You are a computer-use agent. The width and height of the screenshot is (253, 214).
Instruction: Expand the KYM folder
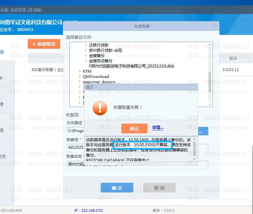coord(80,71)
